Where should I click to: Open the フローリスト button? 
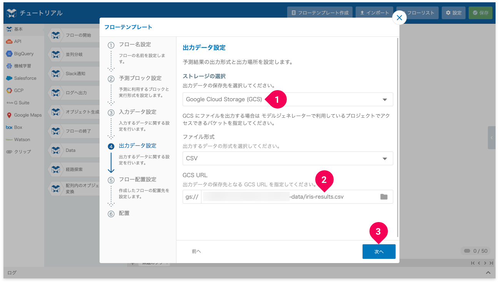click(x=417, y=13)
